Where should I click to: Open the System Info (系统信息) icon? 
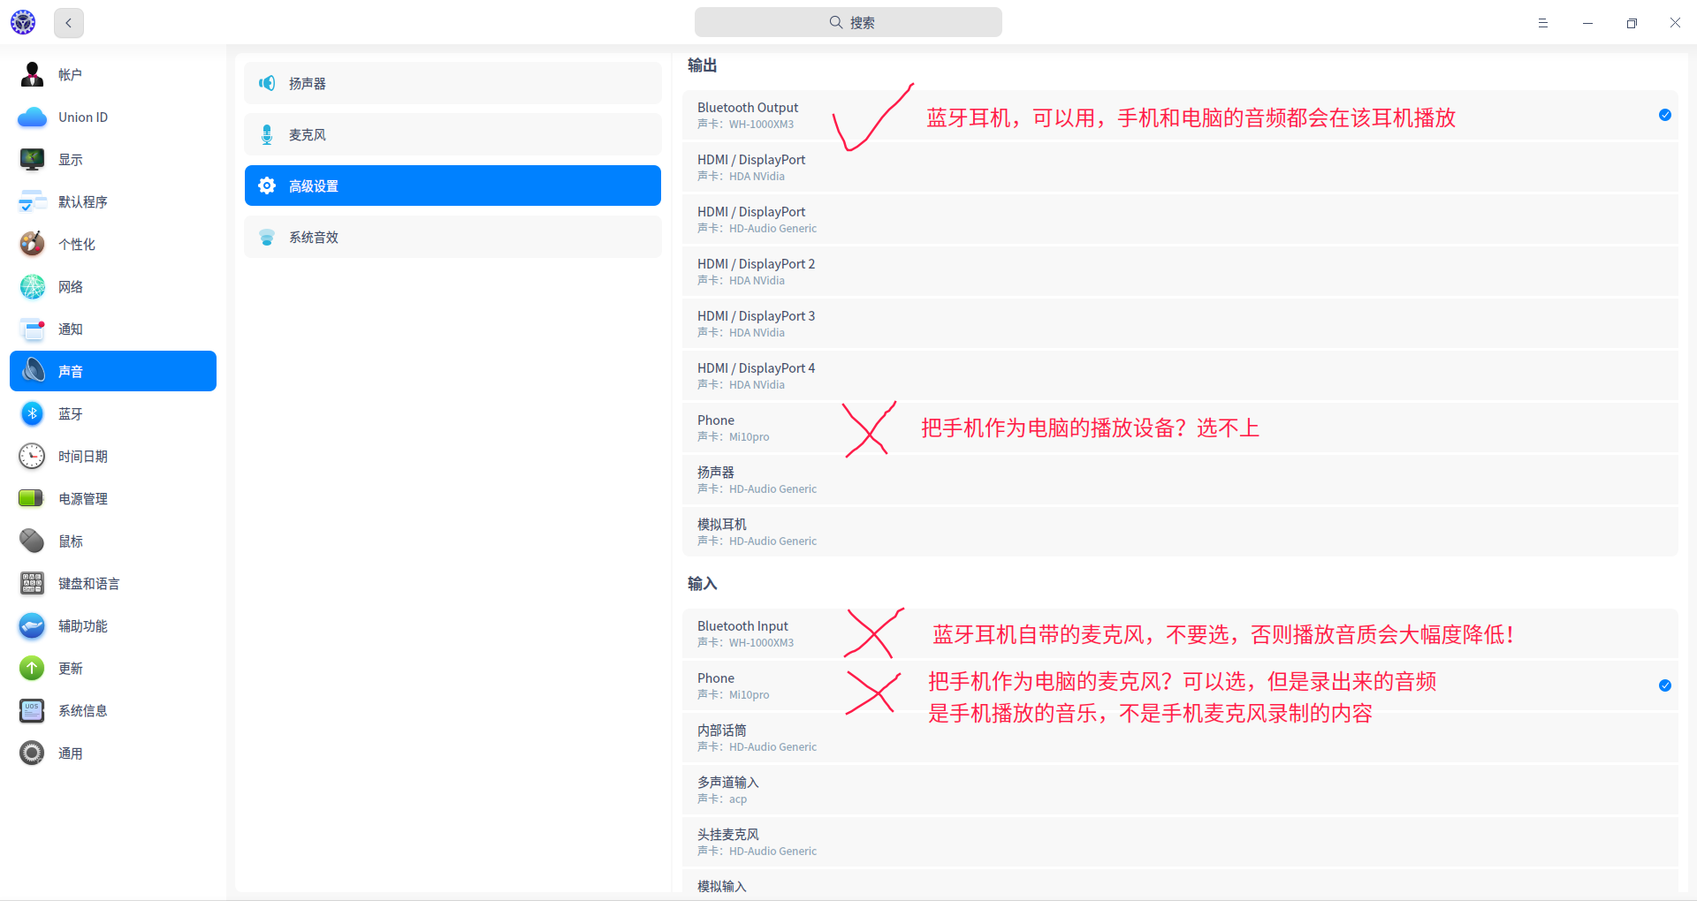(x=32, y=710)
